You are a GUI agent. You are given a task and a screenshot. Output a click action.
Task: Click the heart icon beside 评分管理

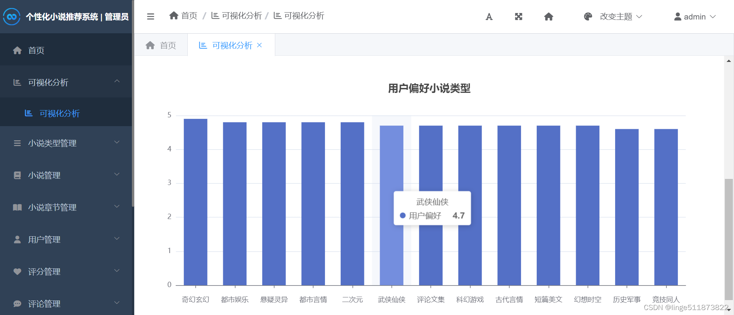point(17,272)
